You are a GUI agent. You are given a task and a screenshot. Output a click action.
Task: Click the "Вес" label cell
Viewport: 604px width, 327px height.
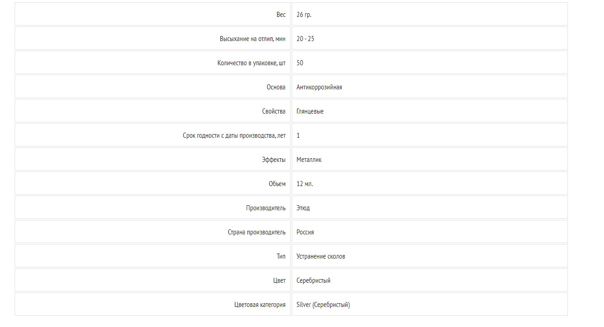click(281, 15)
